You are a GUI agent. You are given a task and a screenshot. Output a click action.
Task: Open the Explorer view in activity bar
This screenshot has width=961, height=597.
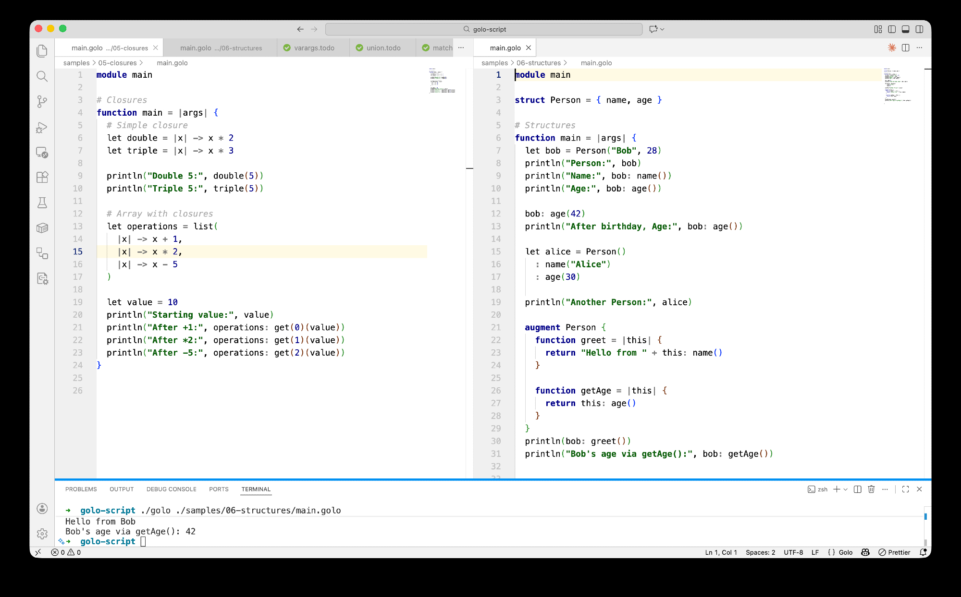point(42,51)
